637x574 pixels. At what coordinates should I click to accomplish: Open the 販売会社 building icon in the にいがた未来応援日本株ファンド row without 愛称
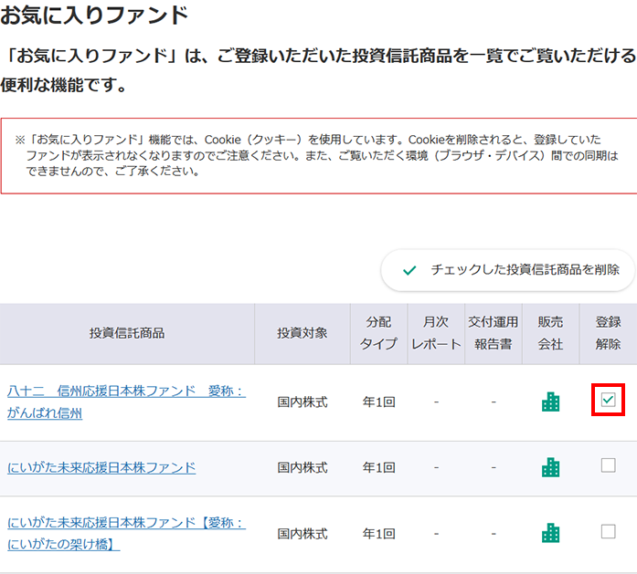pos(550,467)
